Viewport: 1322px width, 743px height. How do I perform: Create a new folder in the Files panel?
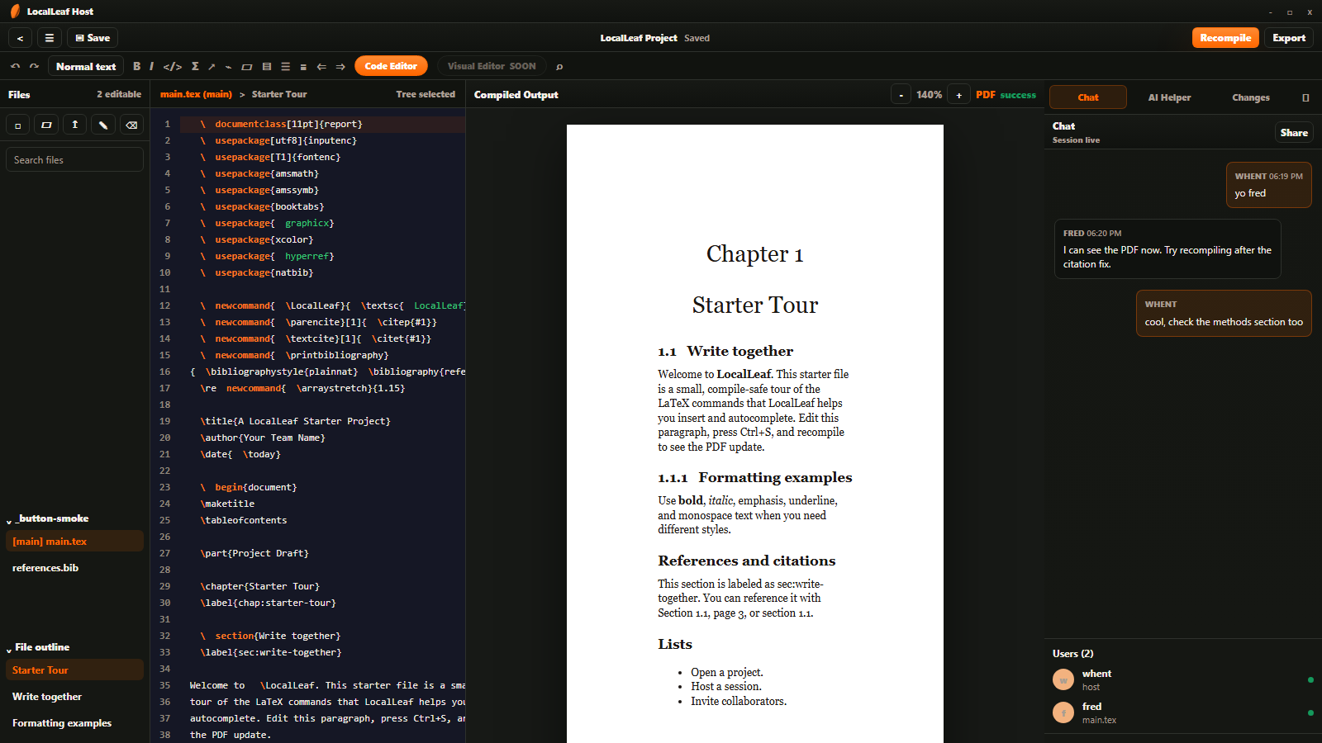point(46,125)
